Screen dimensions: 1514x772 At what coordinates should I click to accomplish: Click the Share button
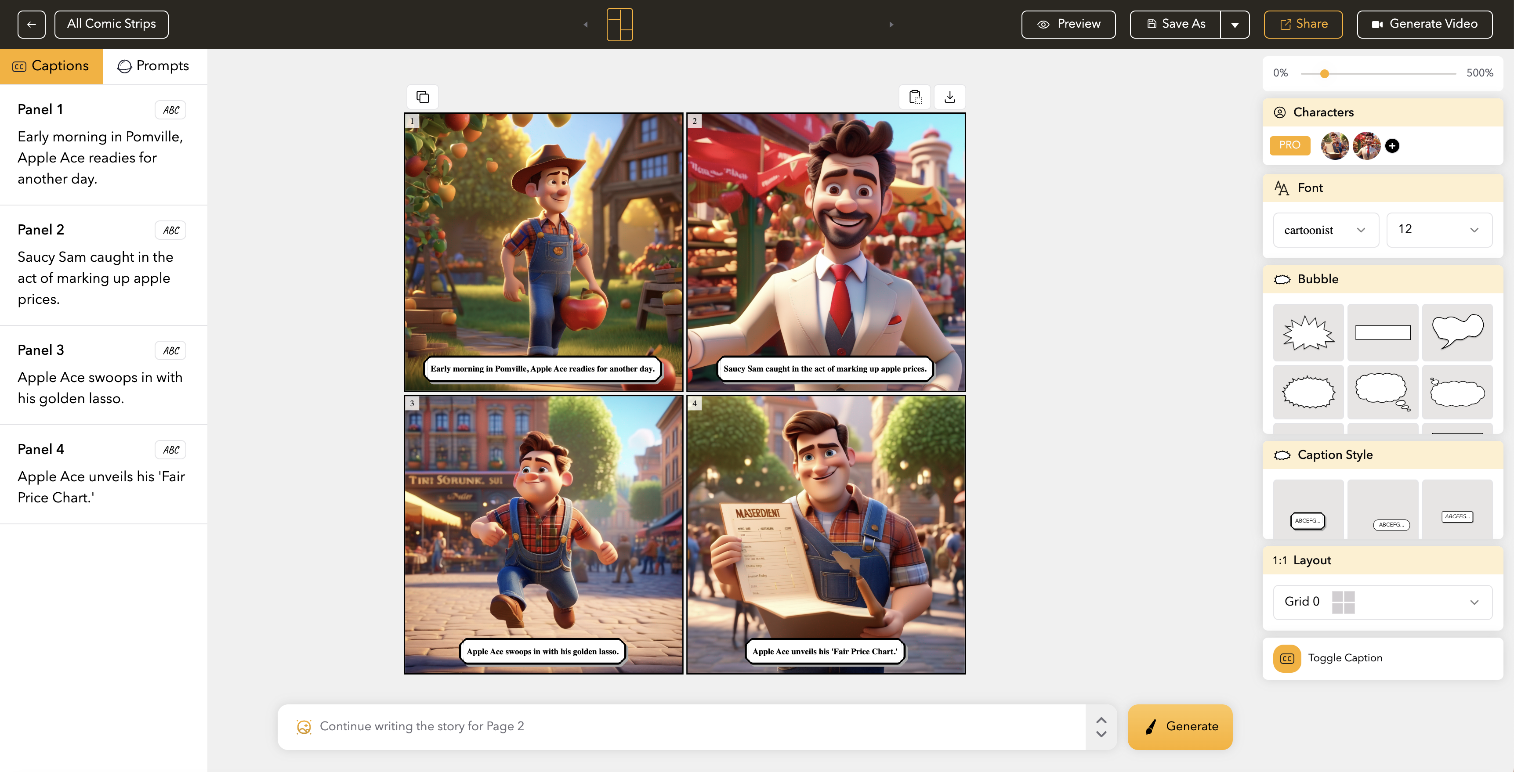tap(1303, 24)
